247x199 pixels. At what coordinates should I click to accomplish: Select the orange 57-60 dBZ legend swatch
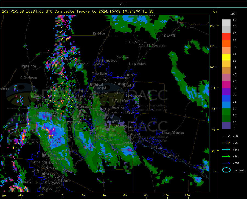(x=226, y=44)
